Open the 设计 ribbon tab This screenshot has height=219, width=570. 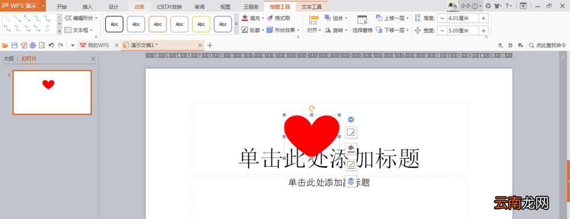click(113, 6)
